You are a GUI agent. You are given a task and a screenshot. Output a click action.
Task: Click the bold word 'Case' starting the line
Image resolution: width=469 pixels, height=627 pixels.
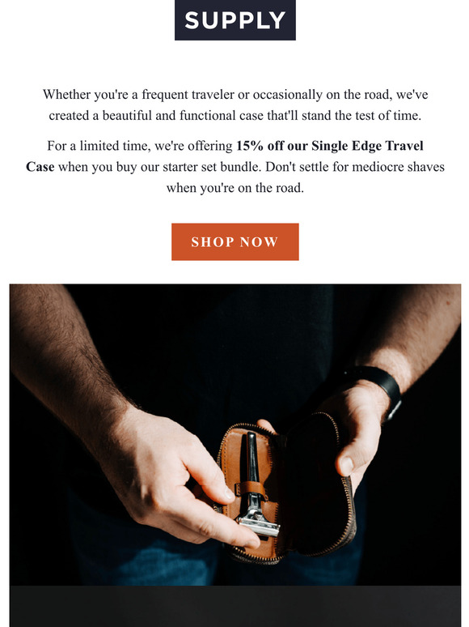click(40, 167)
